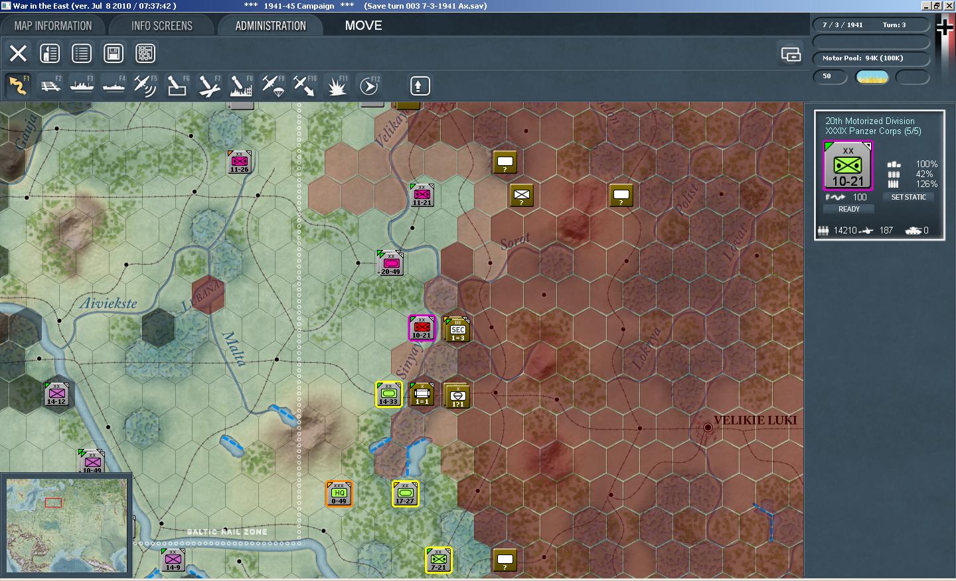Open the list options icon
This screenshot has width=956, height=581.
click(82, 53)
